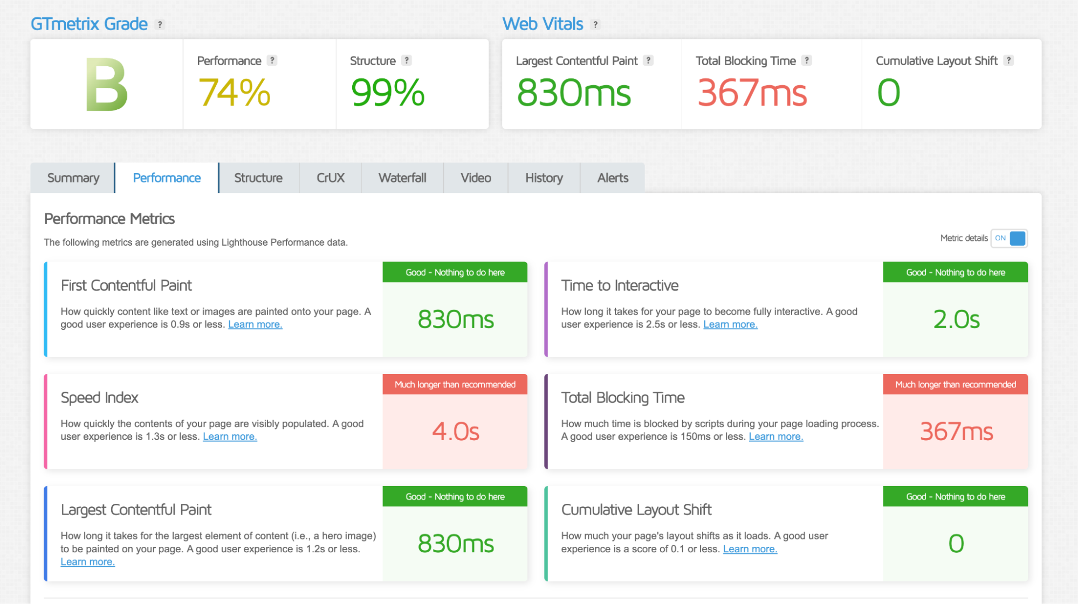View the History tab
The width and height of the screenshot is (1078, 604).
[x=544, y=178]
